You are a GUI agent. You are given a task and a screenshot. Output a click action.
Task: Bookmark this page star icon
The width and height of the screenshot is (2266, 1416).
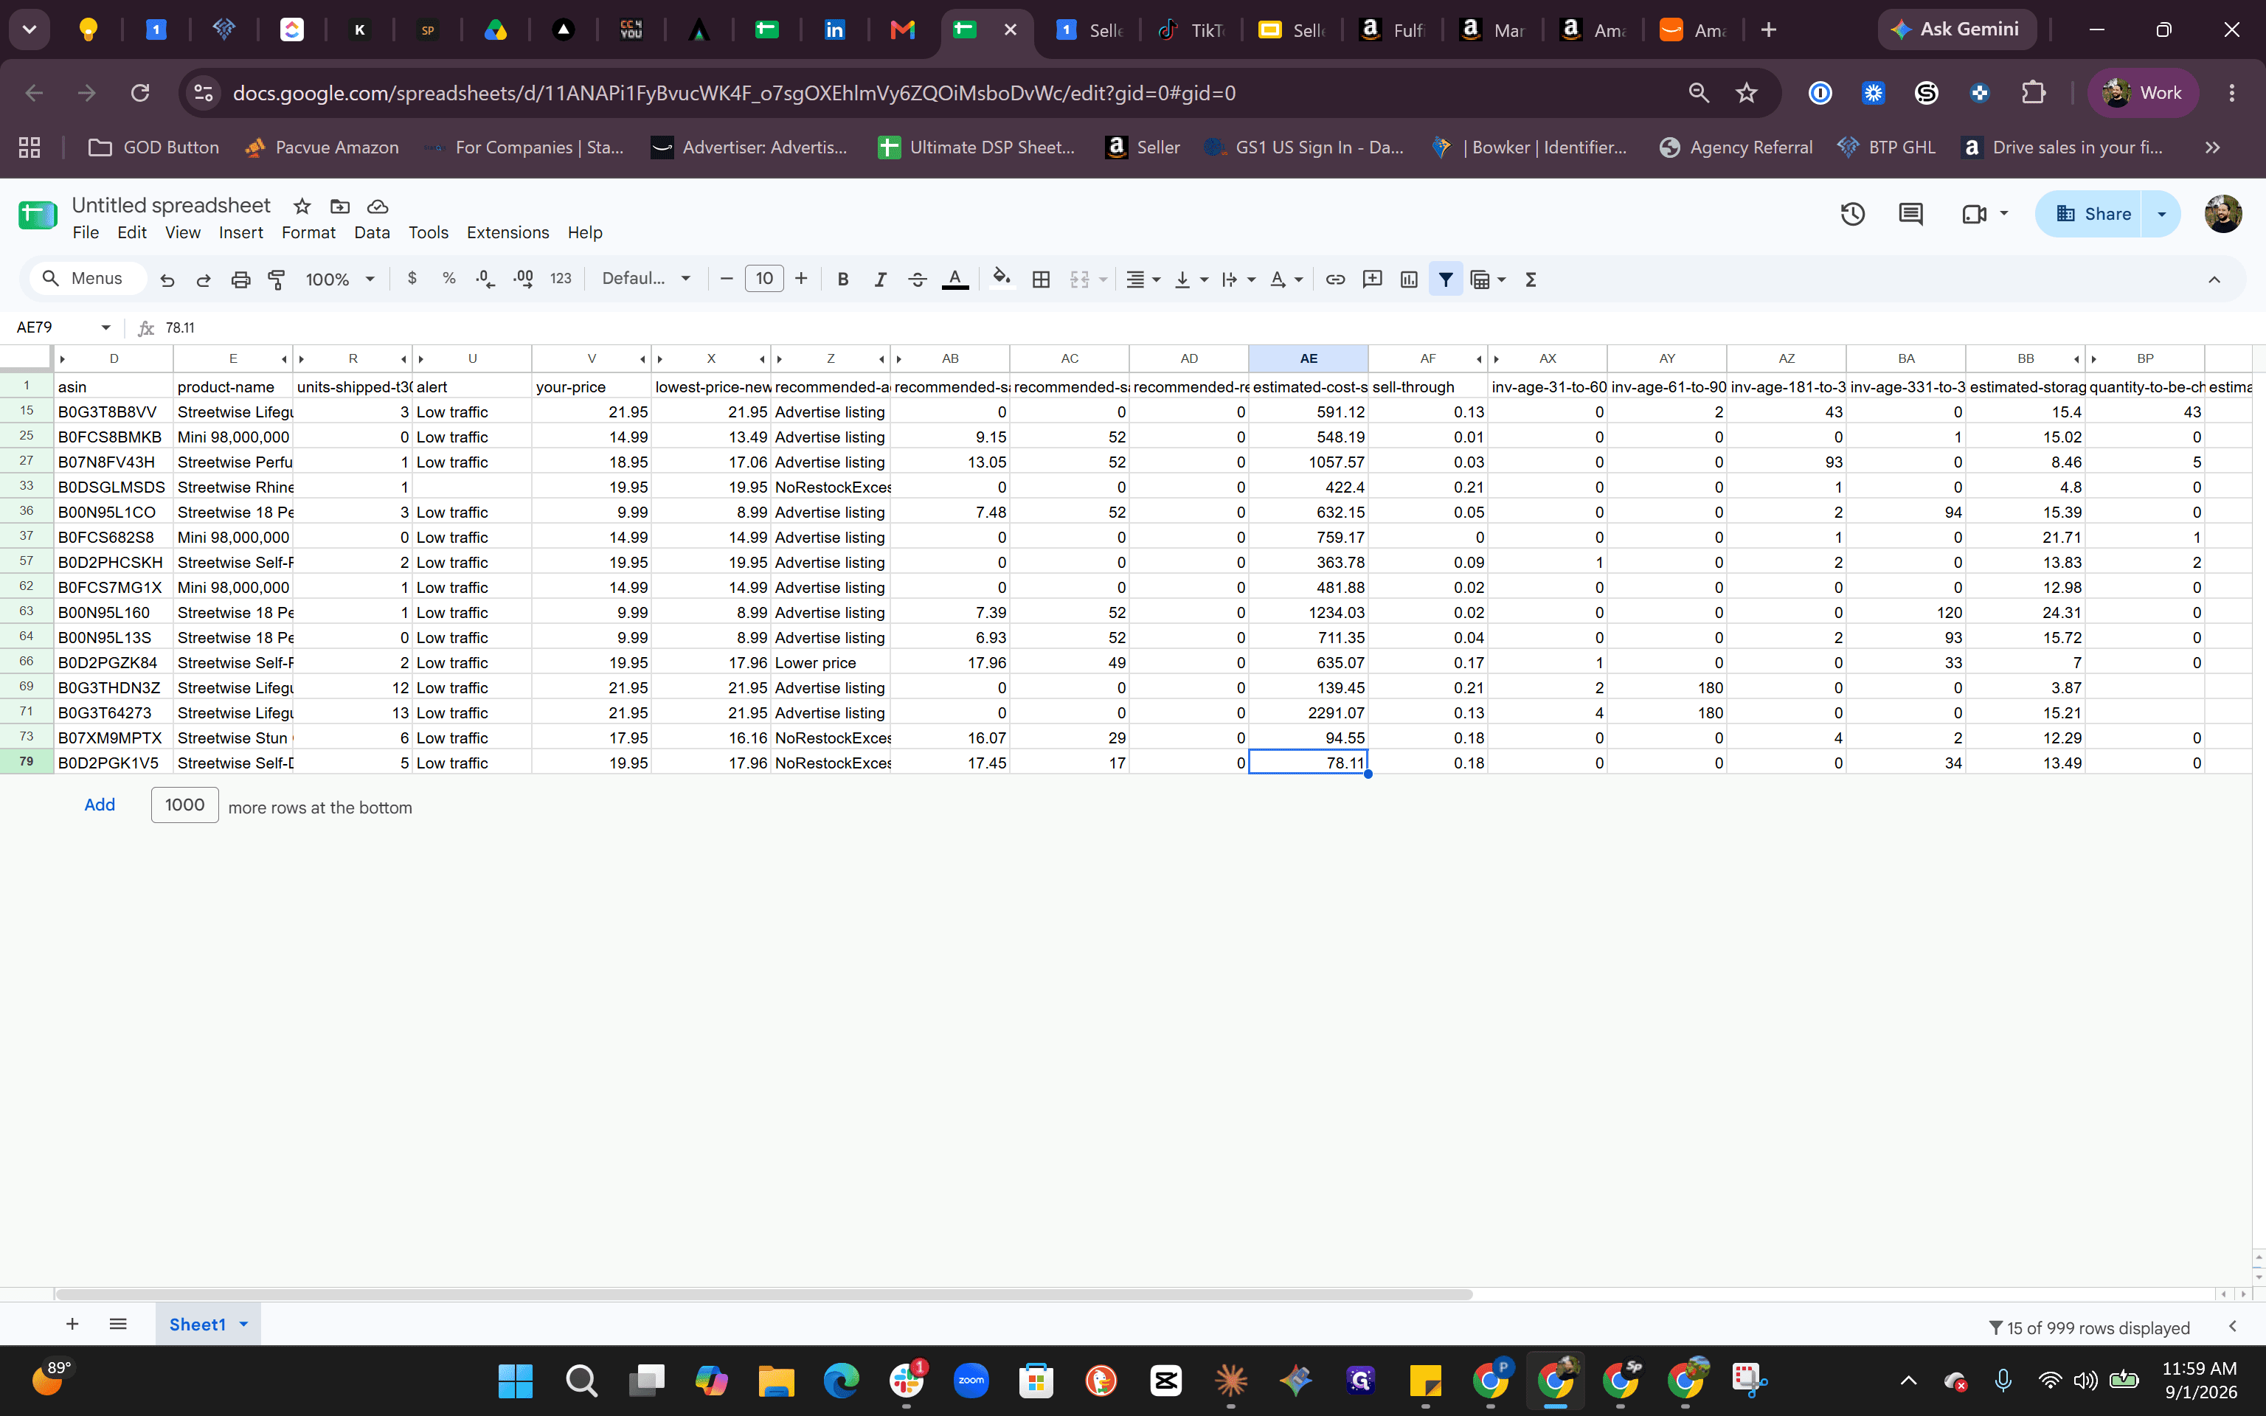tap(1746, 93)
